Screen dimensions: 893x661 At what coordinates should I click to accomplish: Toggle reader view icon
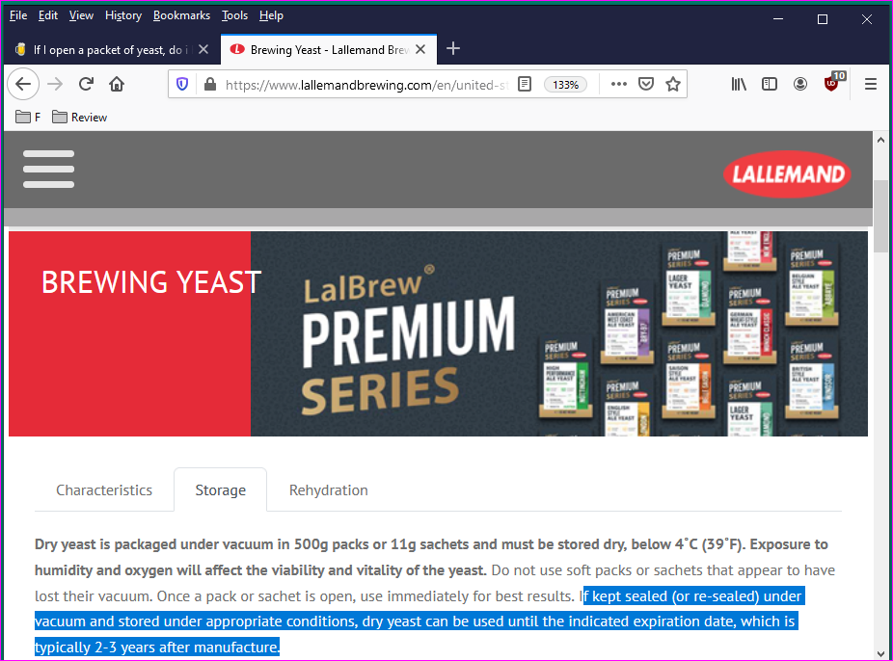click(525, 84)
